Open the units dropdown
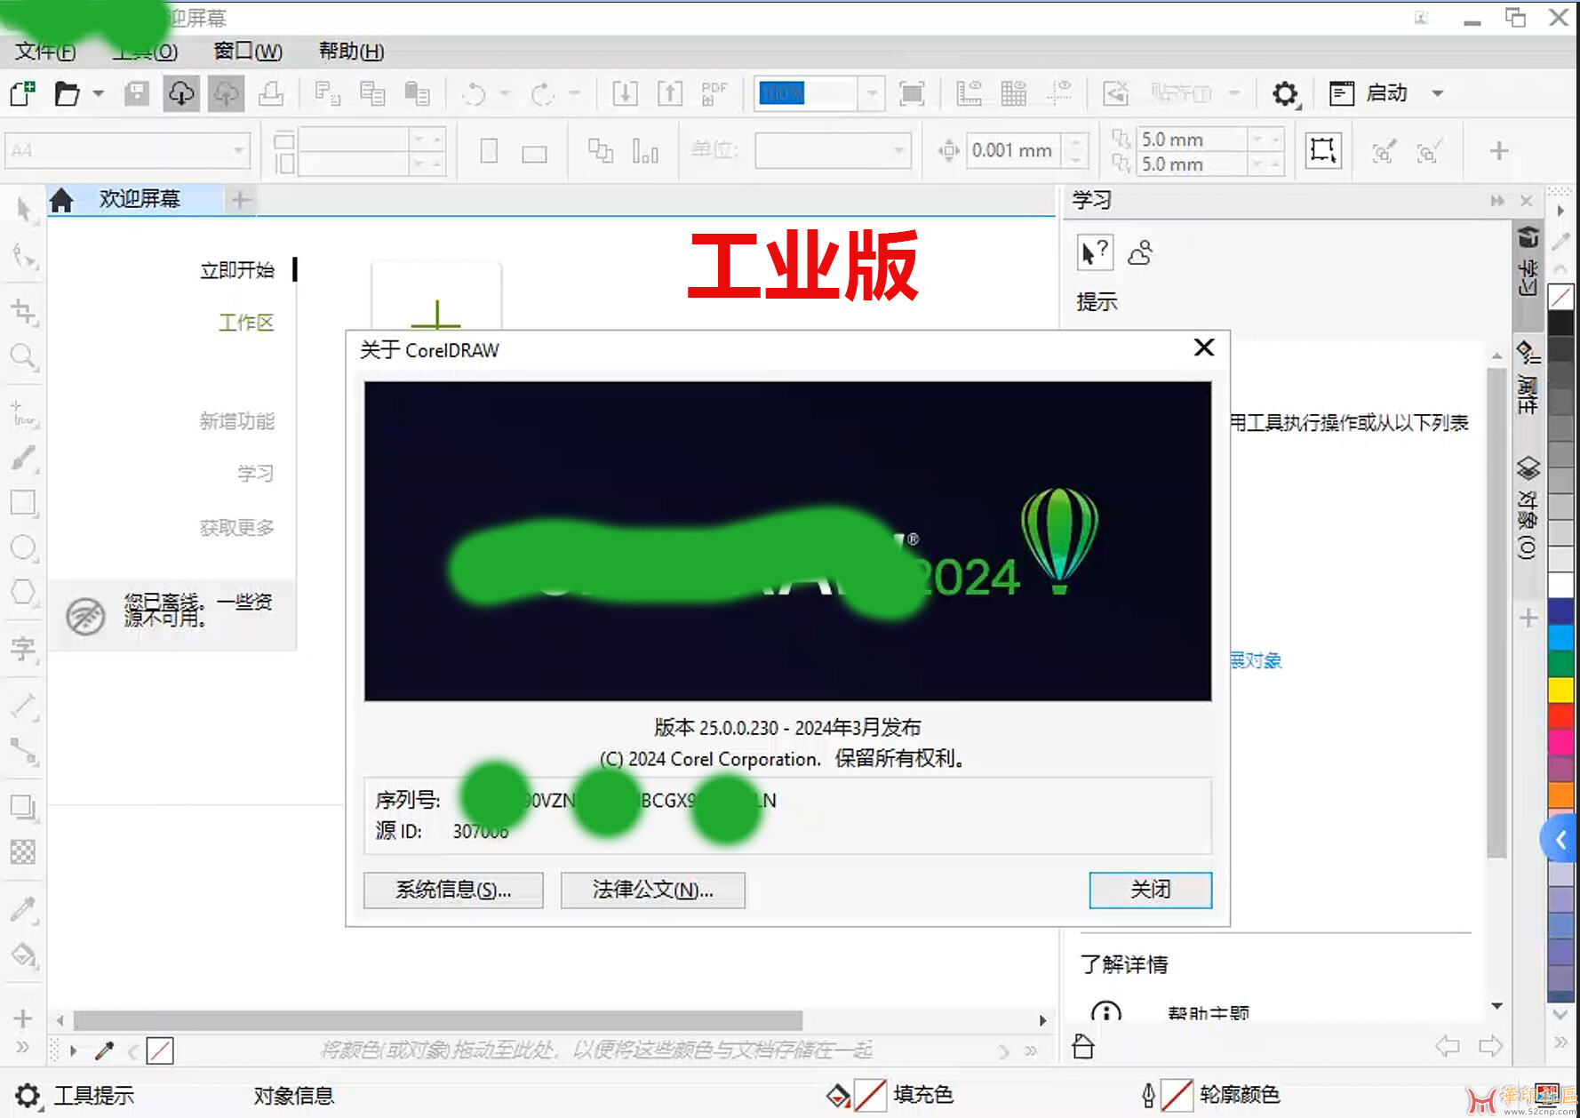 click(900, 150)
